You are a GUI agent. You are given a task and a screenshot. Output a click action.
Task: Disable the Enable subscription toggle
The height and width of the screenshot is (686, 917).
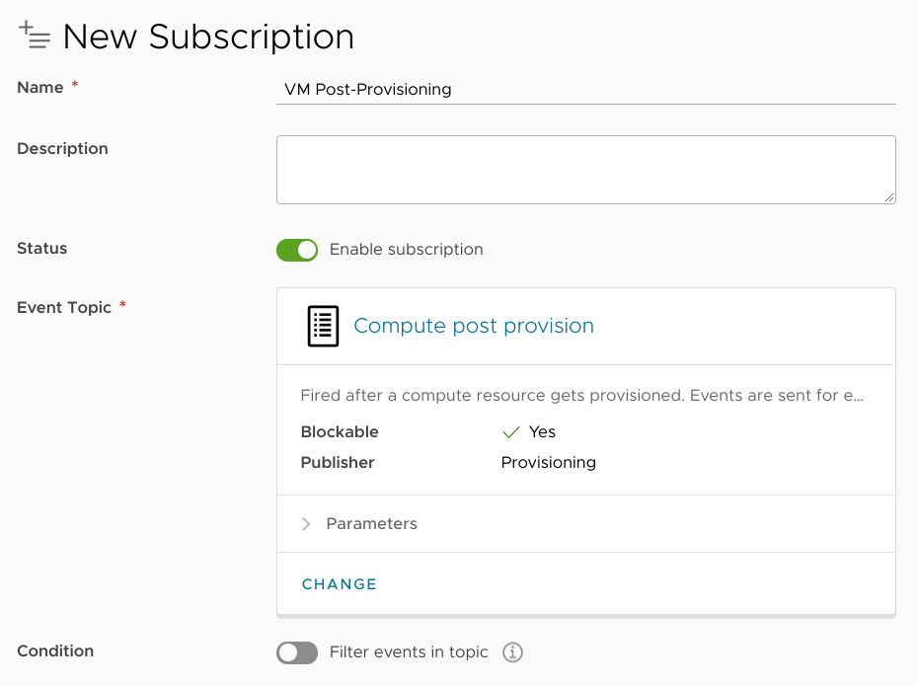tap(297, 250)
